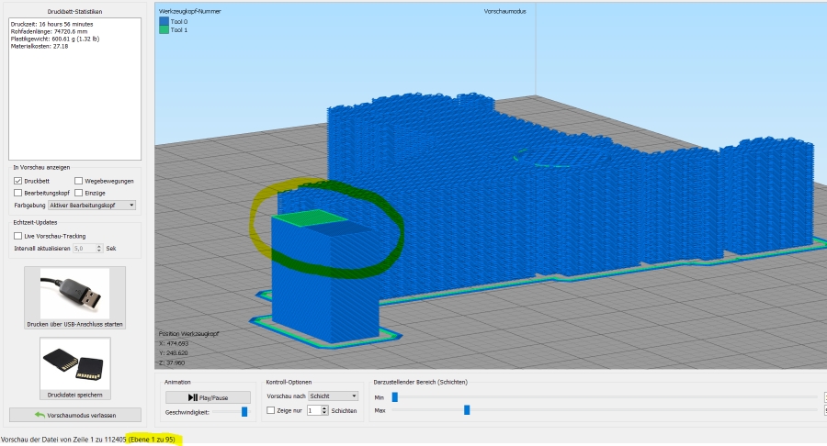Enable Live Vorschau-Tracking

click(18, 236)
